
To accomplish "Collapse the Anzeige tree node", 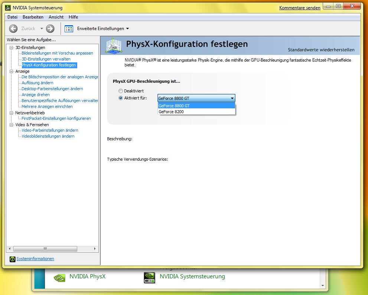I will 11,71.
